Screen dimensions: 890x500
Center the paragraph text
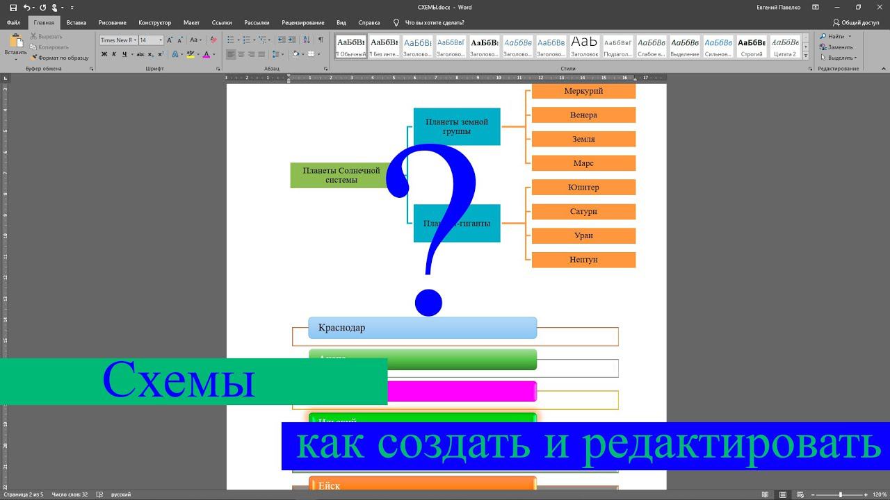(x=241, y=54)
